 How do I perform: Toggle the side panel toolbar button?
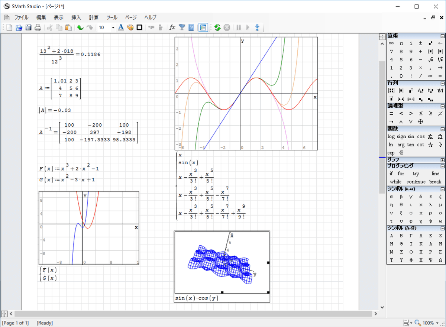[x=203, y=27]
